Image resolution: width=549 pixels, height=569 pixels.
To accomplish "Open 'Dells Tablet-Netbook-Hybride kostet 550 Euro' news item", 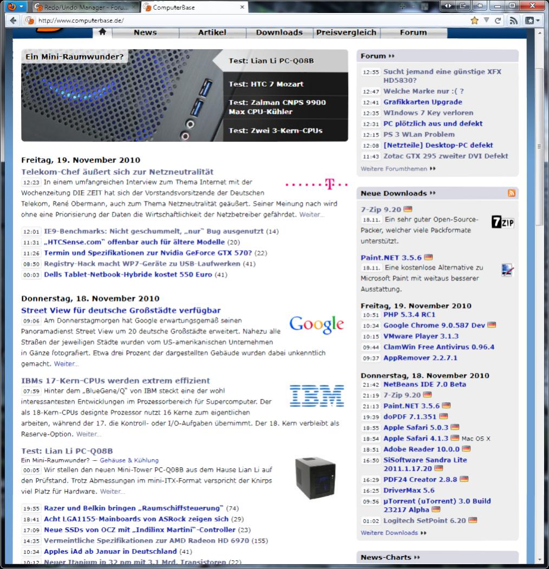I will (x=128, y=274).
